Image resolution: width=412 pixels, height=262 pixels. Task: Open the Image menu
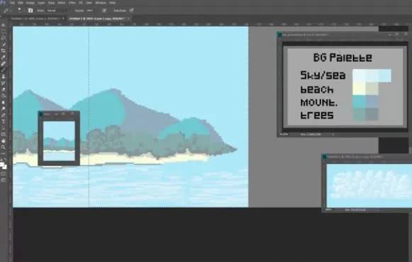coord(30,3)
